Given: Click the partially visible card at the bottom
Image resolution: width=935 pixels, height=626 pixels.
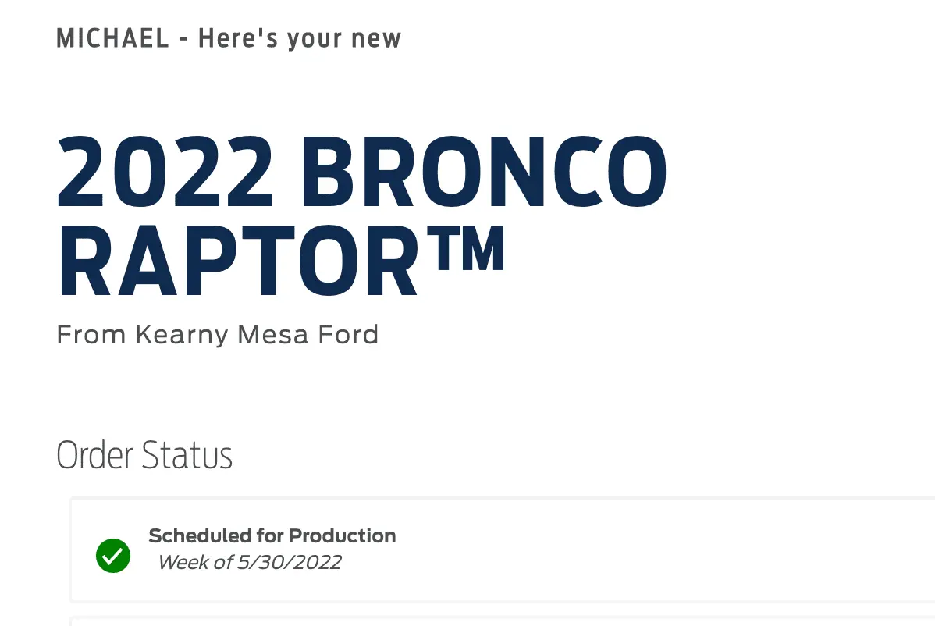Looking at the screenshot, I should point(499,621).
